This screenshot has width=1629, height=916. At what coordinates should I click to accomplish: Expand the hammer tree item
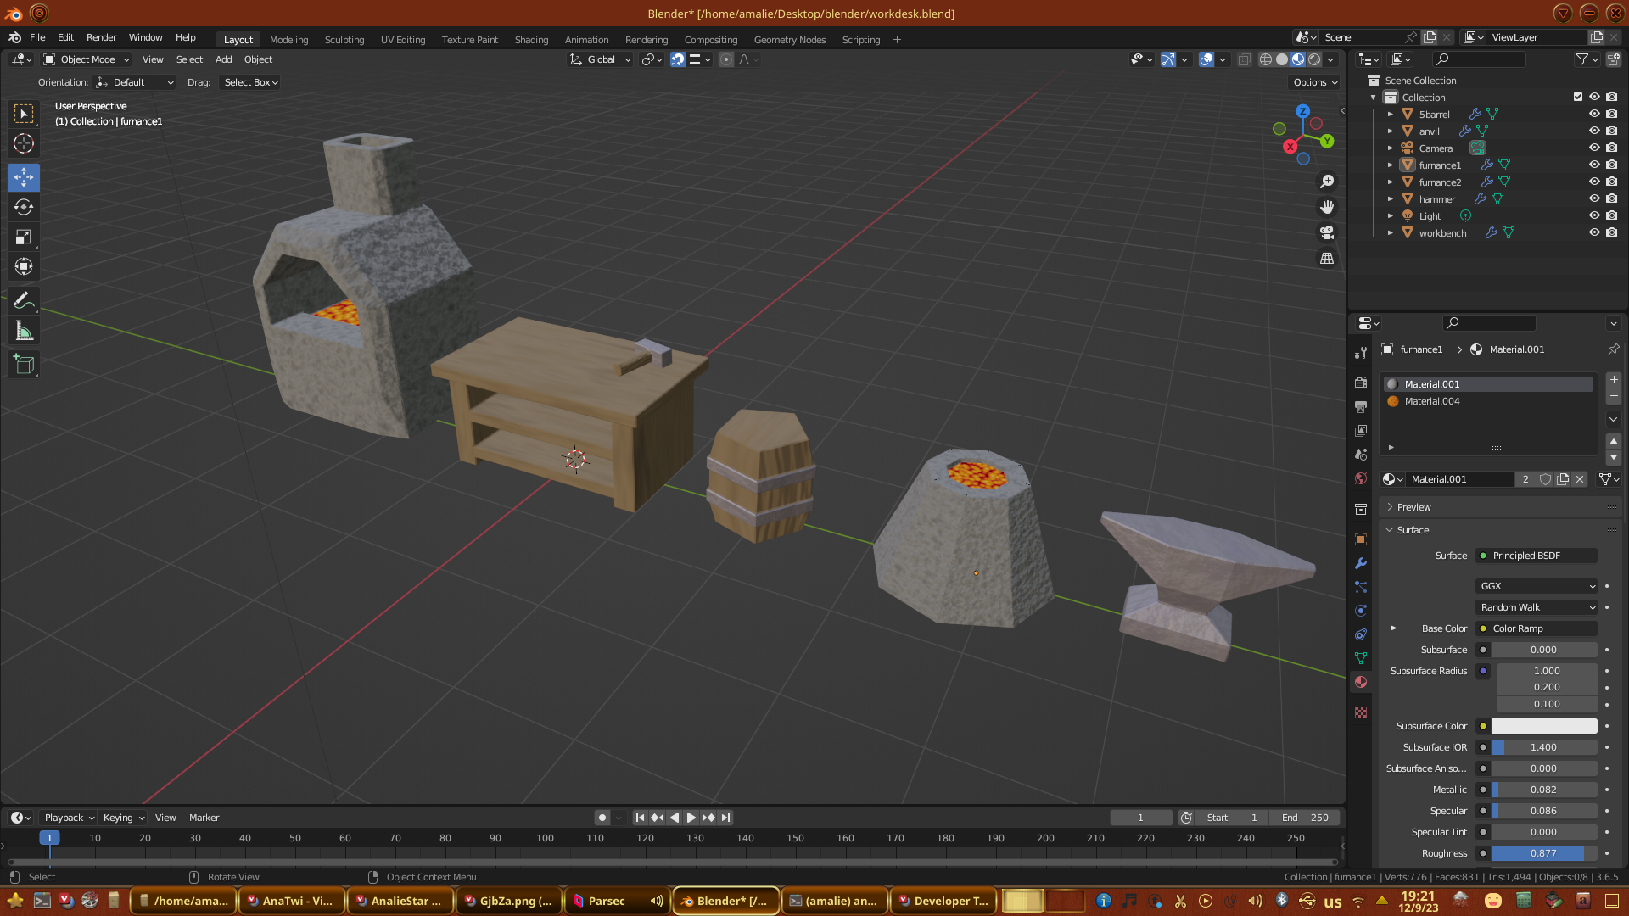pyautogui.click(x=1390, y=198)
